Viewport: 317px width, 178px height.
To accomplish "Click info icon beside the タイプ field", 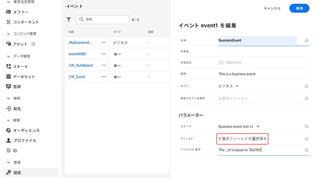I will 306,86.
